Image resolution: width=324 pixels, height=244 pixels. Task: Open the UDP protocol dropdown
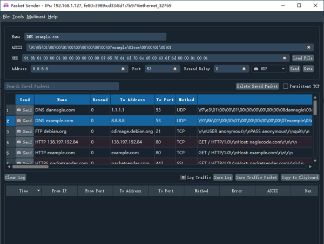269,69
